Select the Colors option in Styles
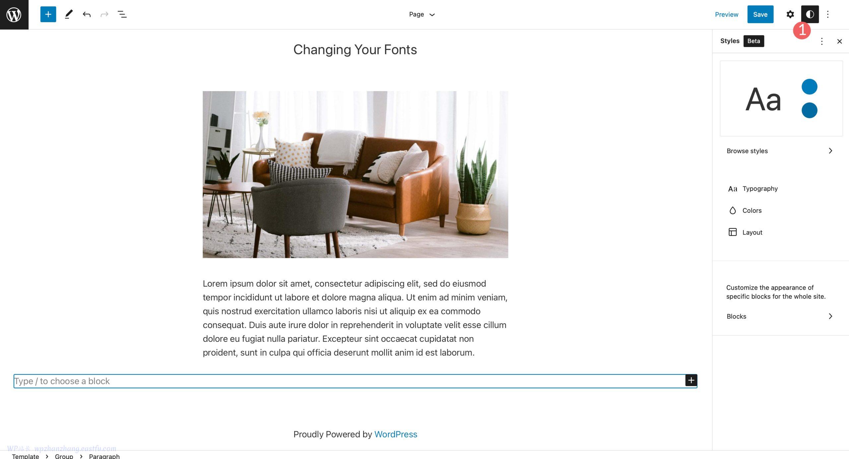This screenshot has width=849, height=459. pos(751,210)
